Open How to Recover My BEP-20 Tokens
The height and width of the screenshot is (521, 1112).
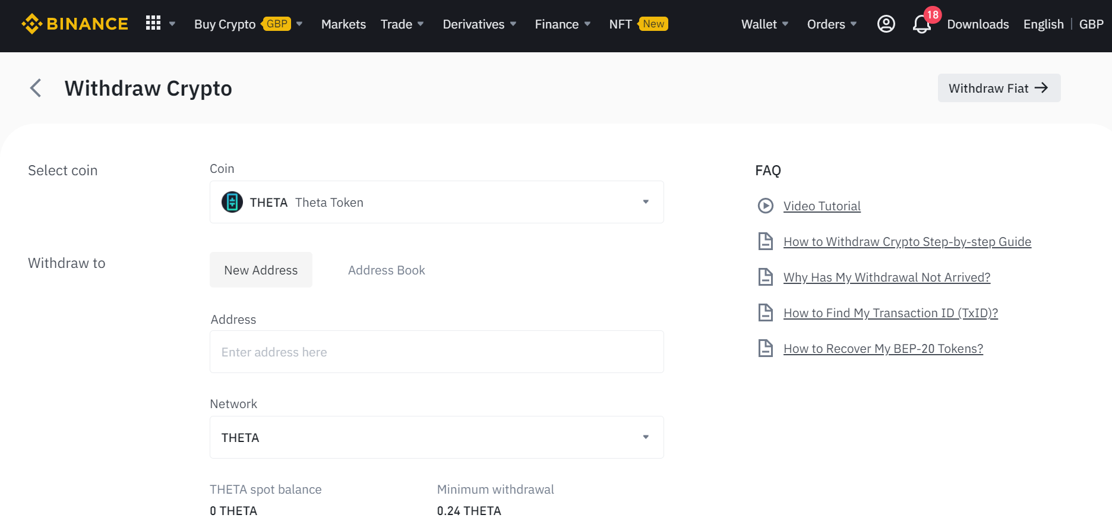pos(883,348)
